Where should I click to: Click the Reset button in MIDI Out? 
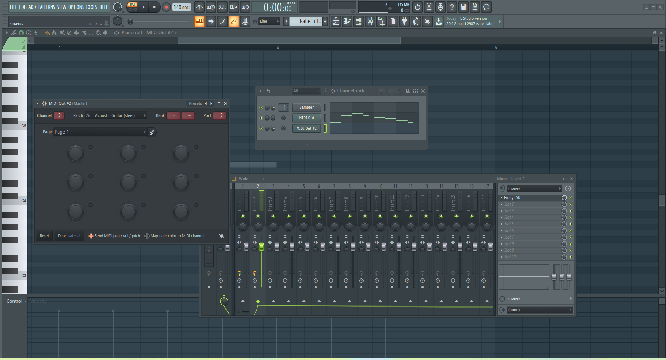tap(44, 236)
